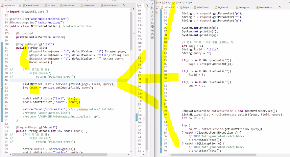Open the Next Annotation dropdown arrow

pyautogui.click(x=160, y=3)
